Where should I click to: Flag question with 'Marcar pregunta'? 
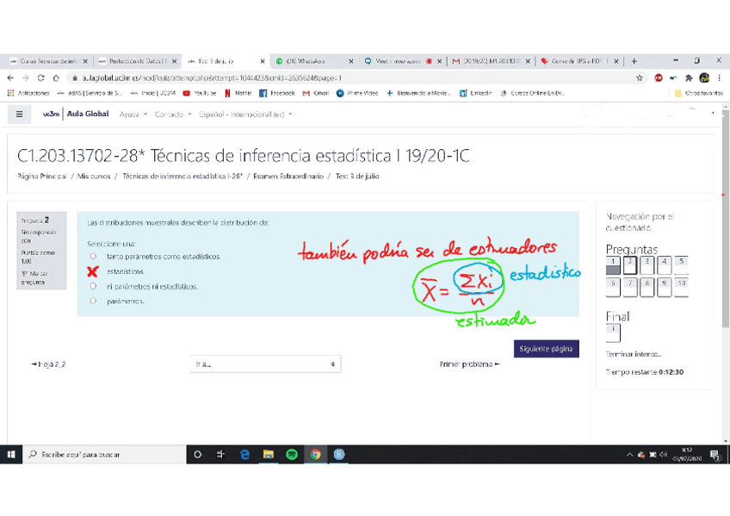(x=33, y=277)
